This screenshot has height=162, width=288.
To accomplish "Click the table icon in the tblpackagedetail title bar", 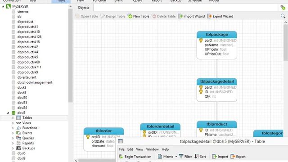I will point(120,141).
